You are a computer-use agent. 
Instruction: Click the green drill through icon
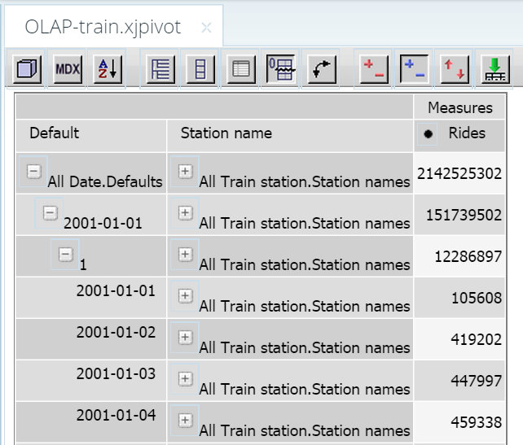point(495,69)
